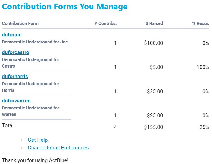Viewport: 212px width, 164px height.
Task: Click the 100% recurring value for duforcastro
Action: [203, 67]
